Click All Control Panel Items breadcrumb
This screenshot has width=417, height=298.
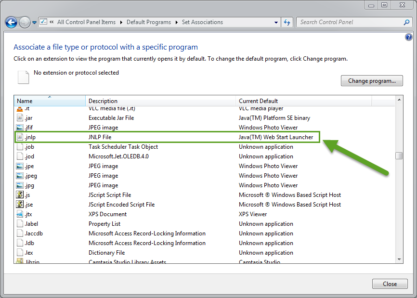coord(86,22)
